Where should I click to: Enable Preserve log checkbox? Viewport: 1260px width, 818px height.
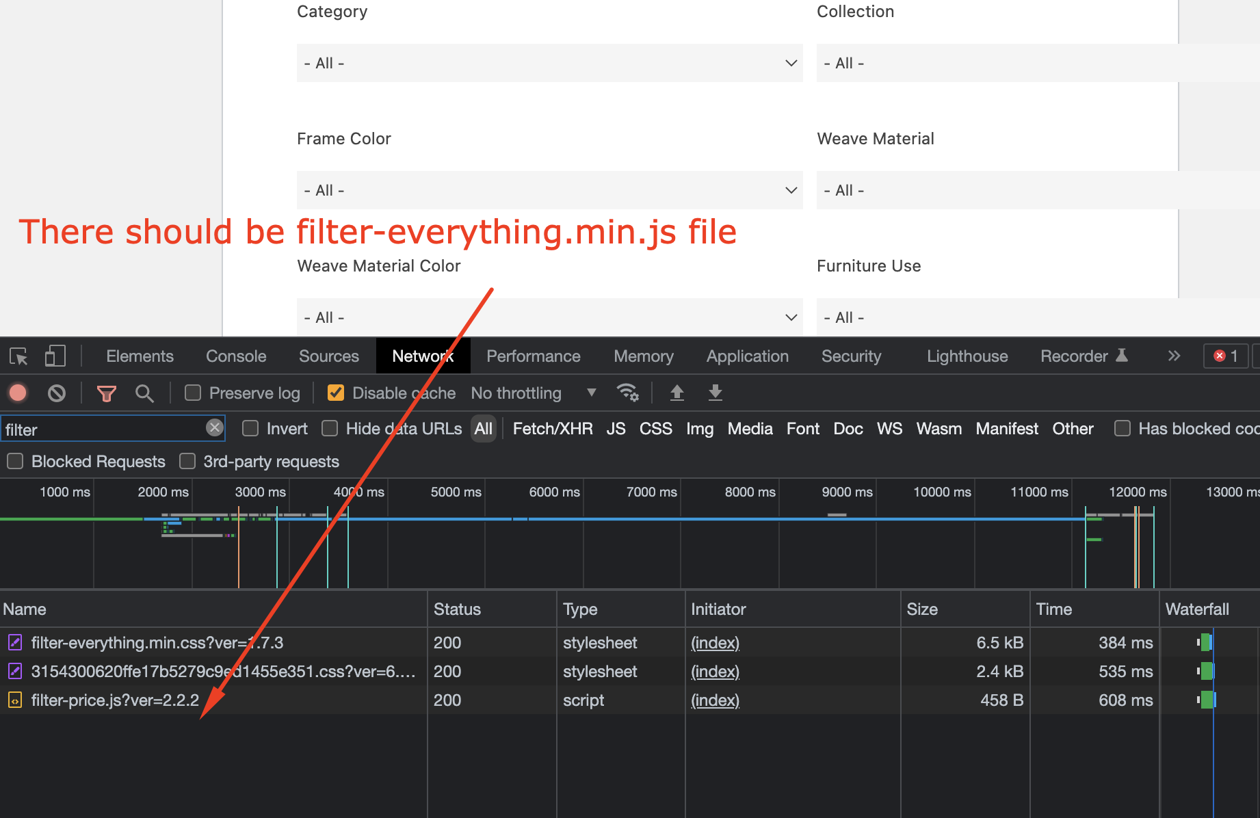pyautogui.click(x=193, y=393)
